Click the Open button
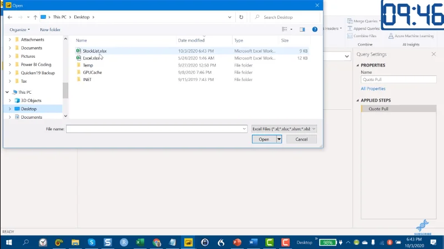Screen dimensions: 444x249 [x=264, y=139]
